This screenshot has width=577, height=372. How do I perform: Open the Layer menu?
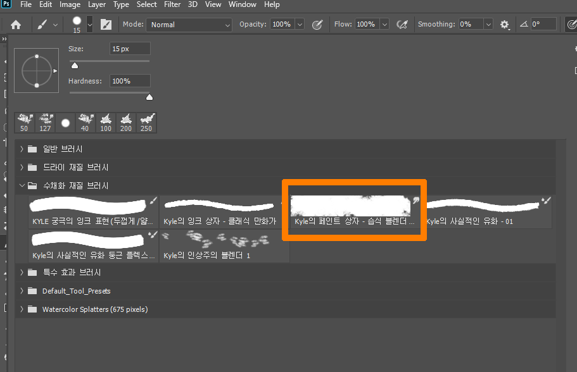click(97, 4)
